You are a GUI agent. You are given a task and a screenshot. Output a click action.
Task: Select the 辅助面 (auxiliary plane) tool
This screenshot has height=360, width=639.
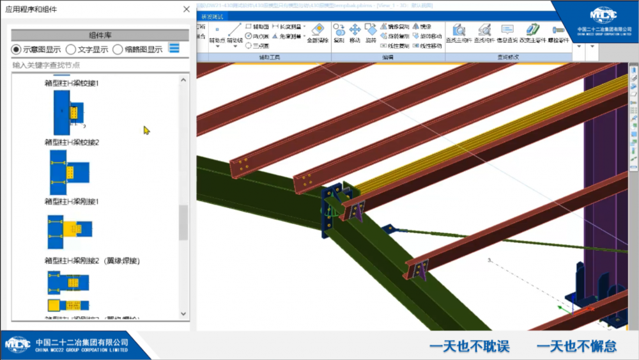click(257, 26)
